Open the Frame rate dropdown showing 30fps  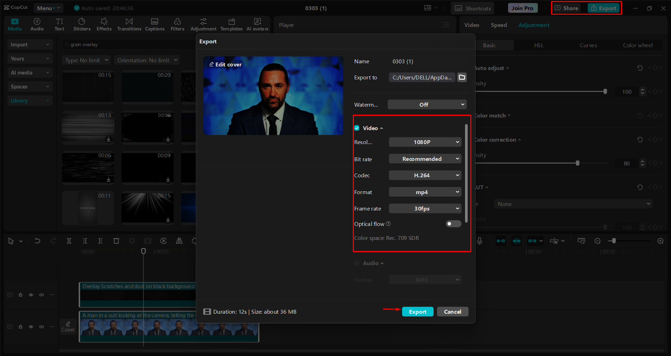(424, 208)
